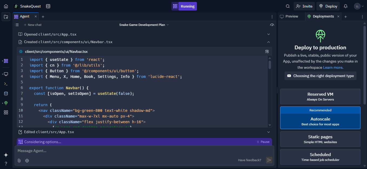
Task: Open the Learn more link
Action: pos(333,67)
